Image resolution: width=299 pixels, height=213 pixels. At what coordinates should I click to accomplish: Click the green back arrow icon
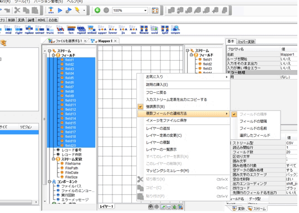coord(97,10)
